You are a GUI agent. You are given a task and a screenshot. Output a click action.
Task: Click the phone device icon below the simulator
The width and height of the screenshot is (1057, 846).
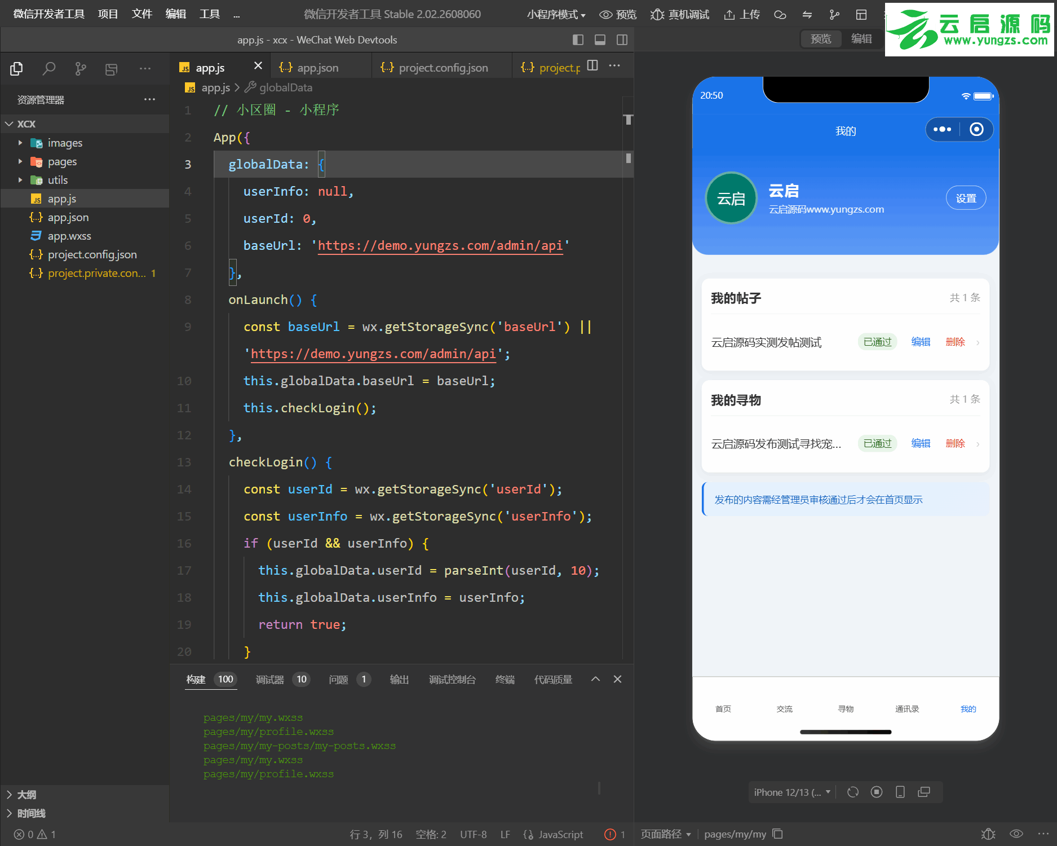click(900, 792)
